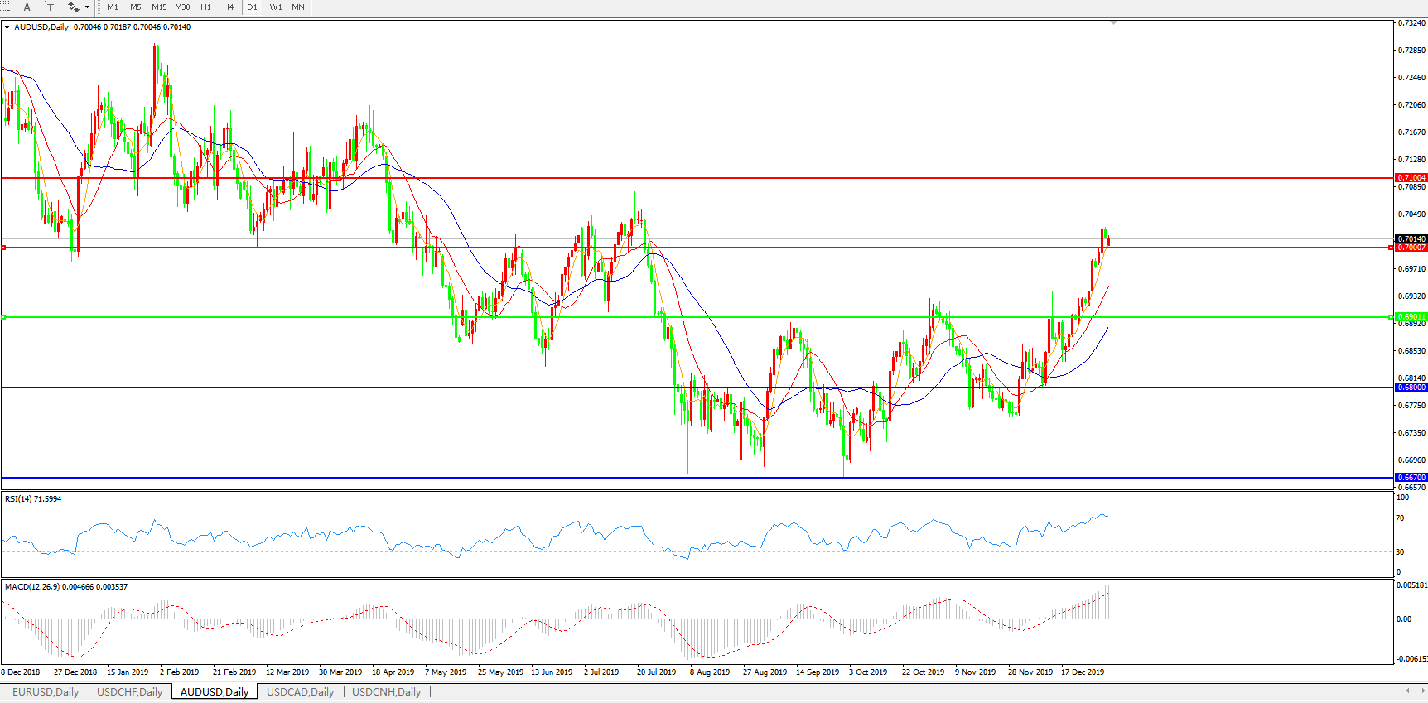Switch to the M15 timeframe

[x=159, y=7]
